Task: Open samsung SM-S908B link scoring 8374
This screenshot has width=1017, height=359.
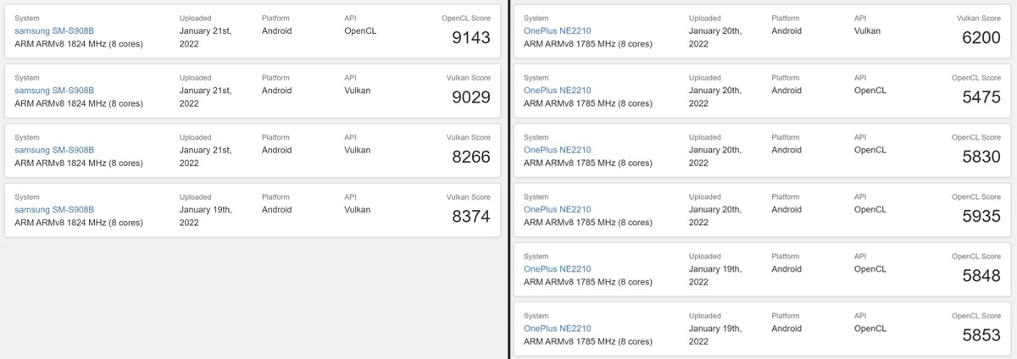Action: tap(54, 209)
